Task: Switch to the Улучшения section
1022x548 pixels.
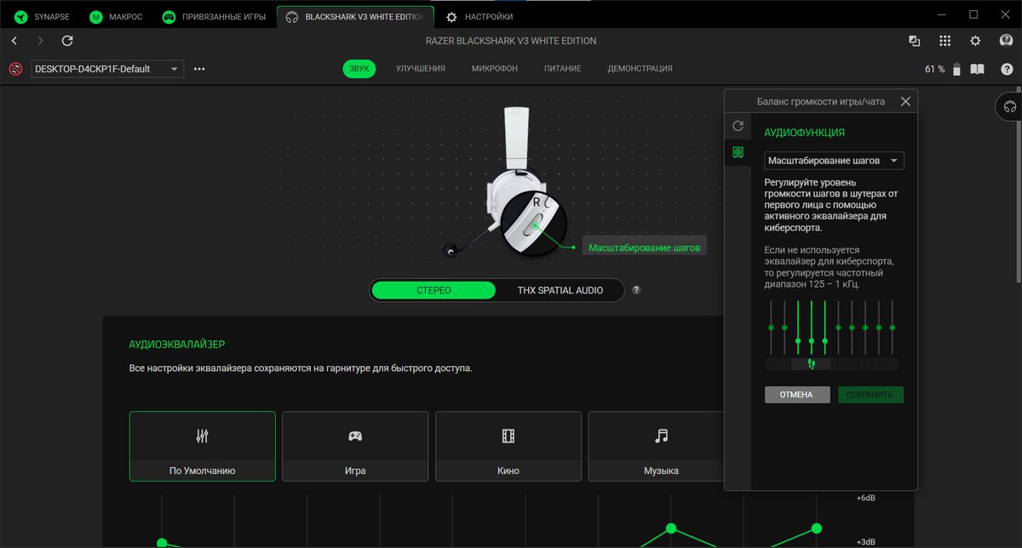Action: point(421,69)
